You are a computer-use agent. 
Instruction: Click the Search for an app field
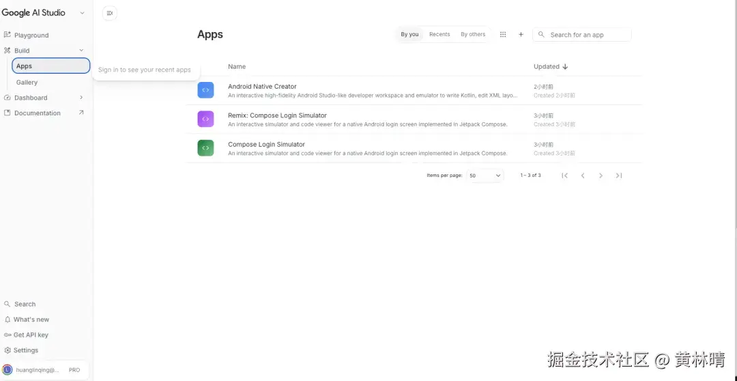(582, 34)
